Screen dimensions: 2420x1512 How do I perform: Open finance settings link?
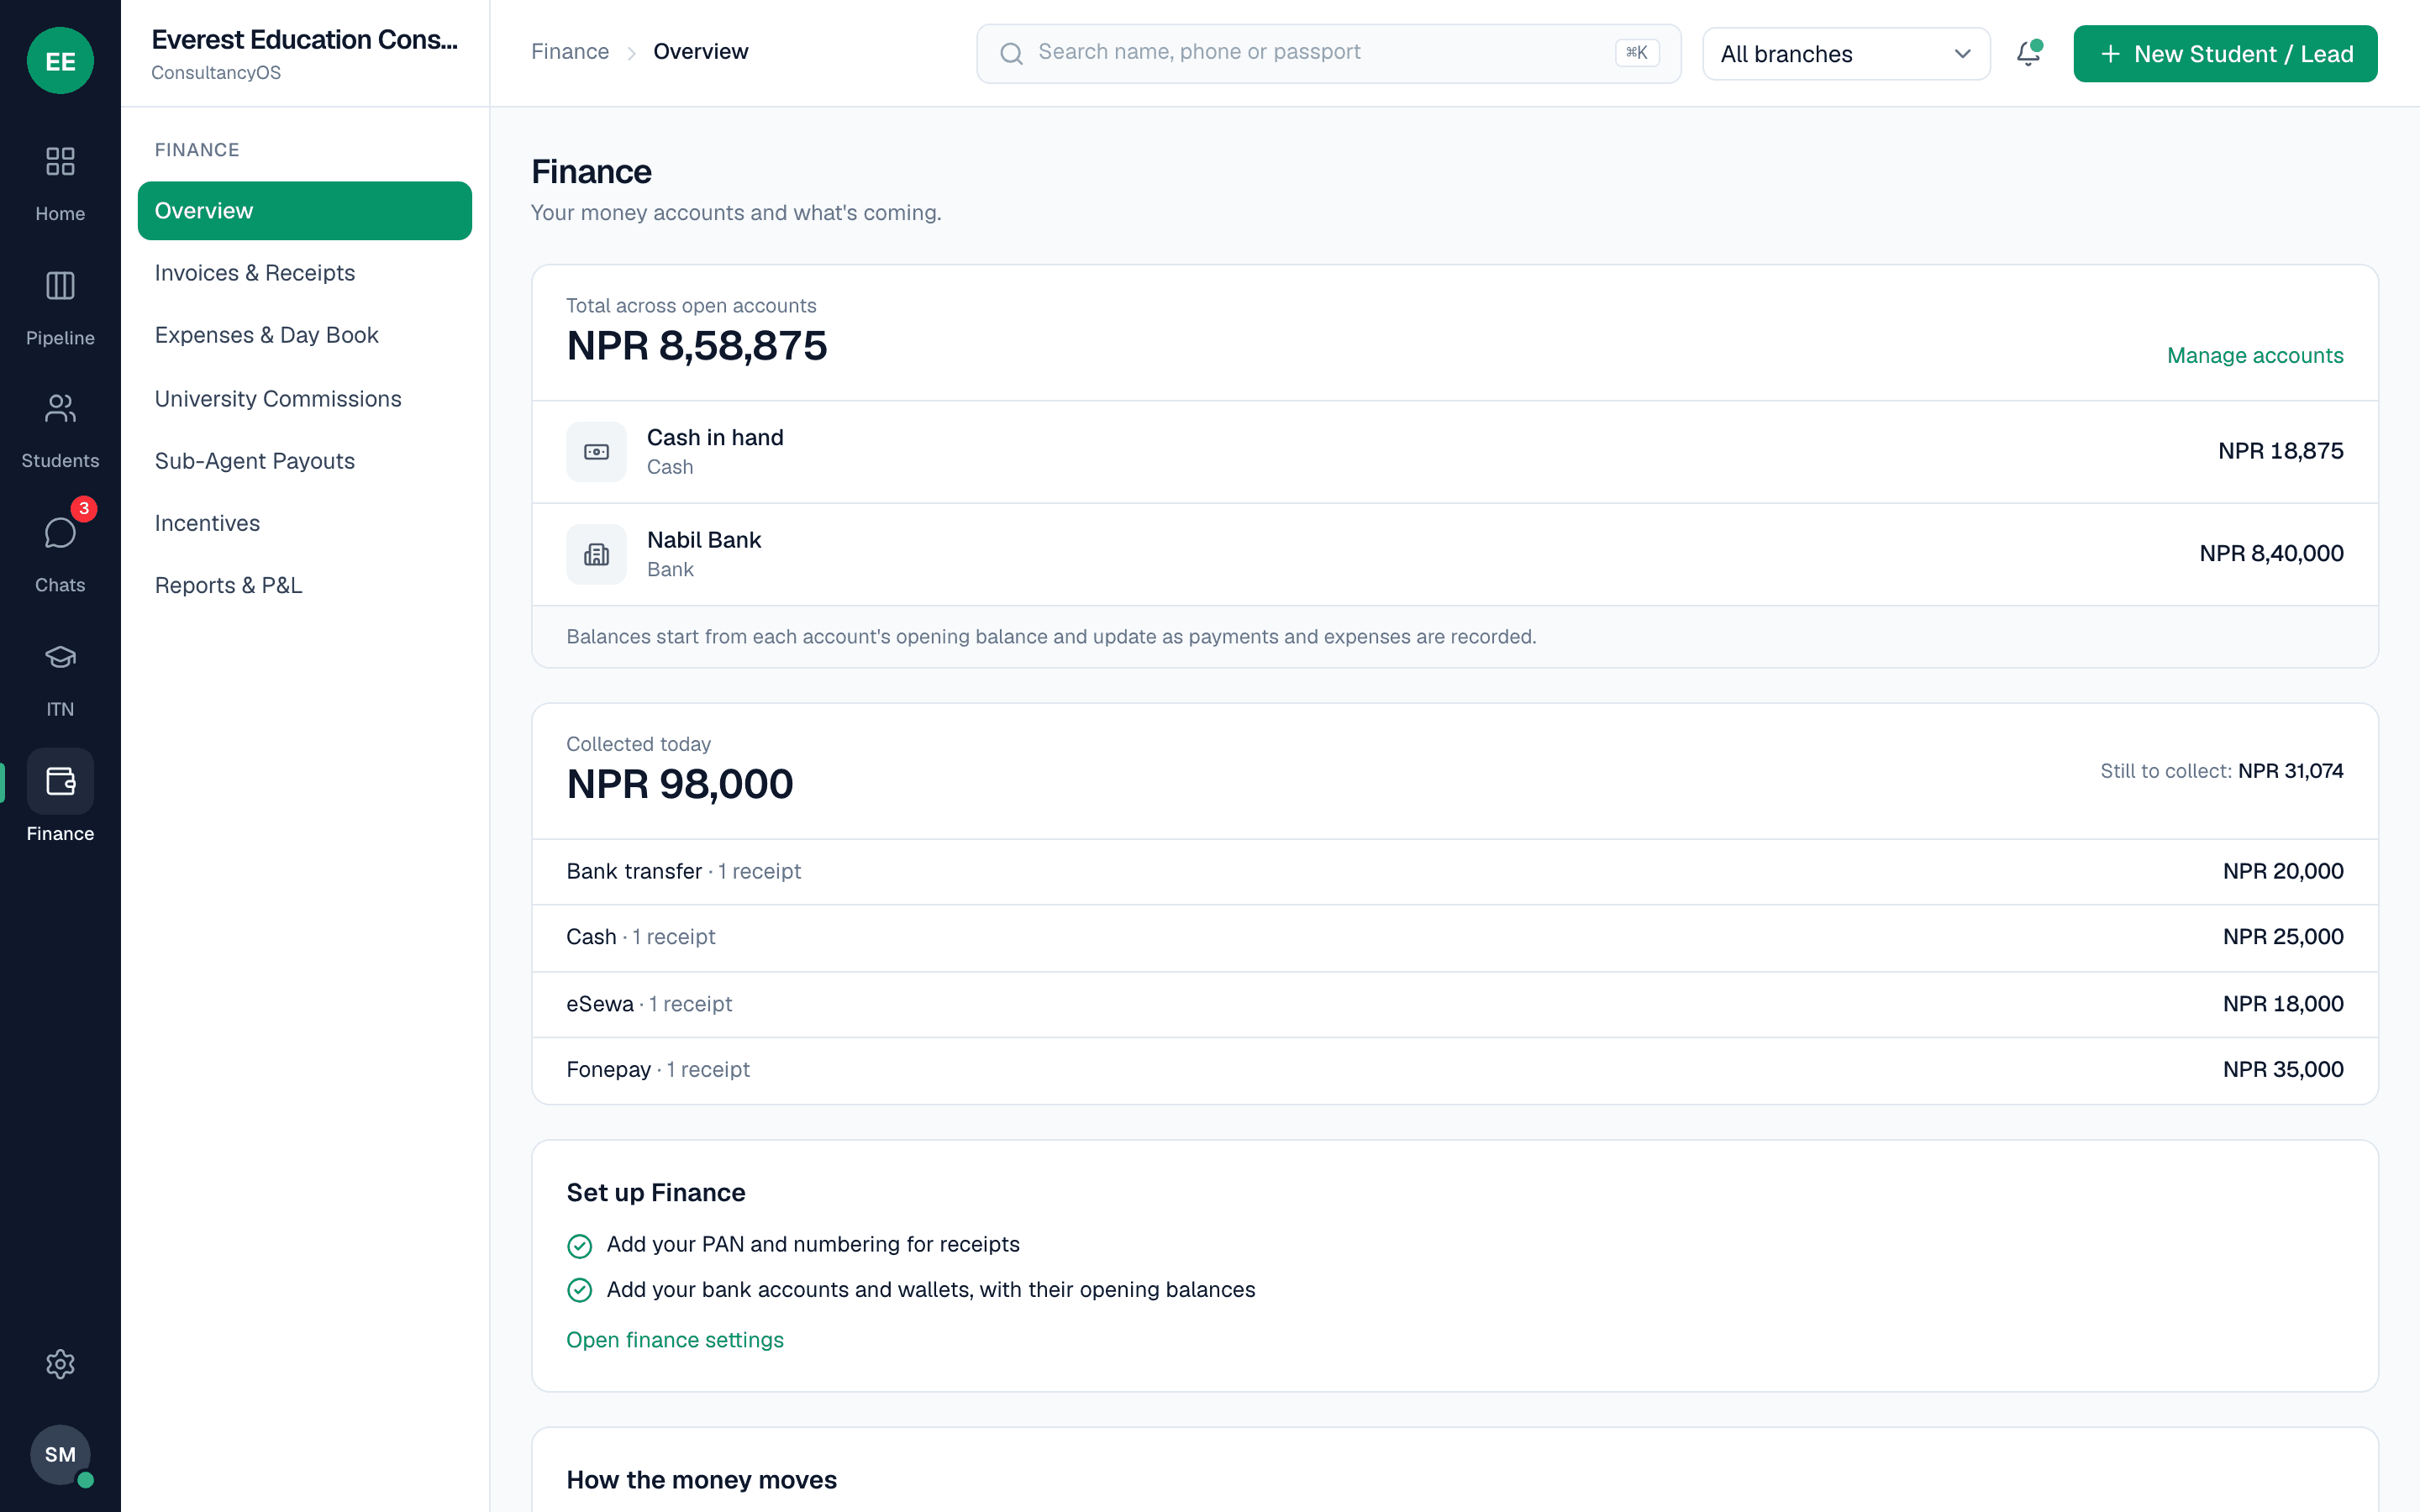[674, 1340]
